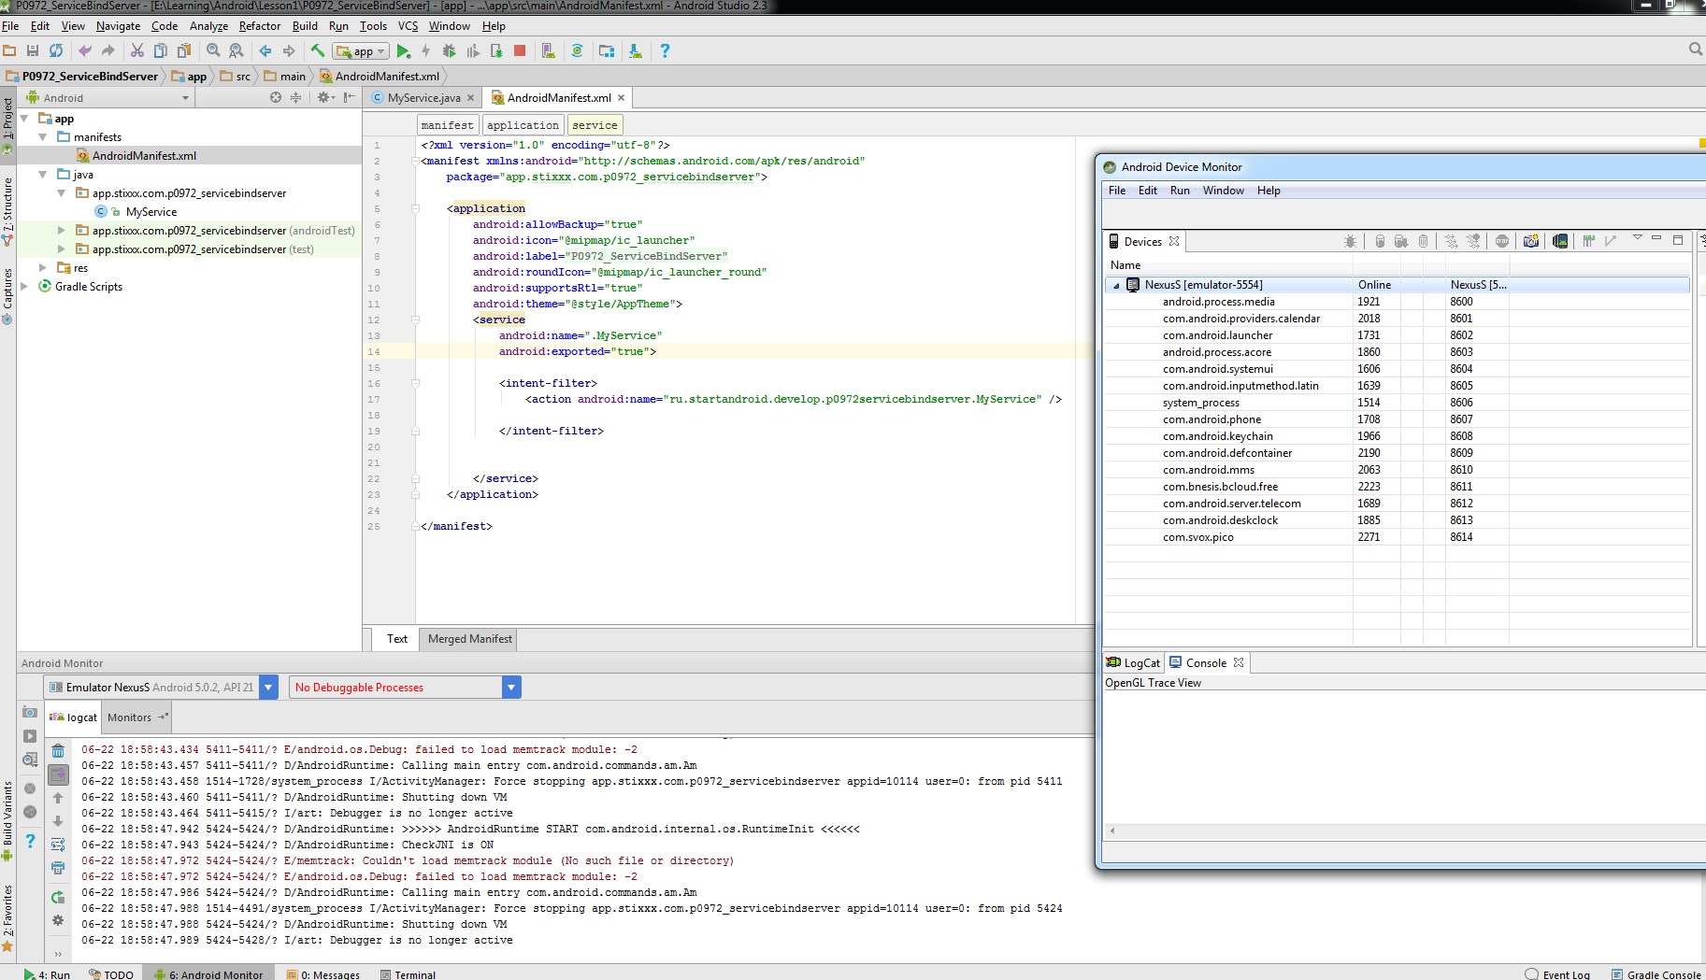Screen dimensions: 1706x980
Task: Open the No Debuggable Processes dropdown
Action: (511, 688)
